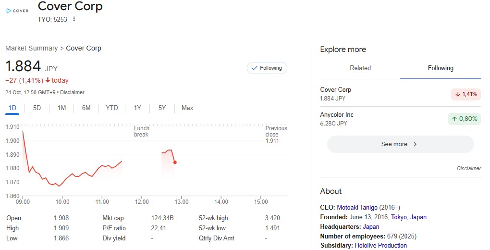Click the 52-wk low value 1.491

272,228
